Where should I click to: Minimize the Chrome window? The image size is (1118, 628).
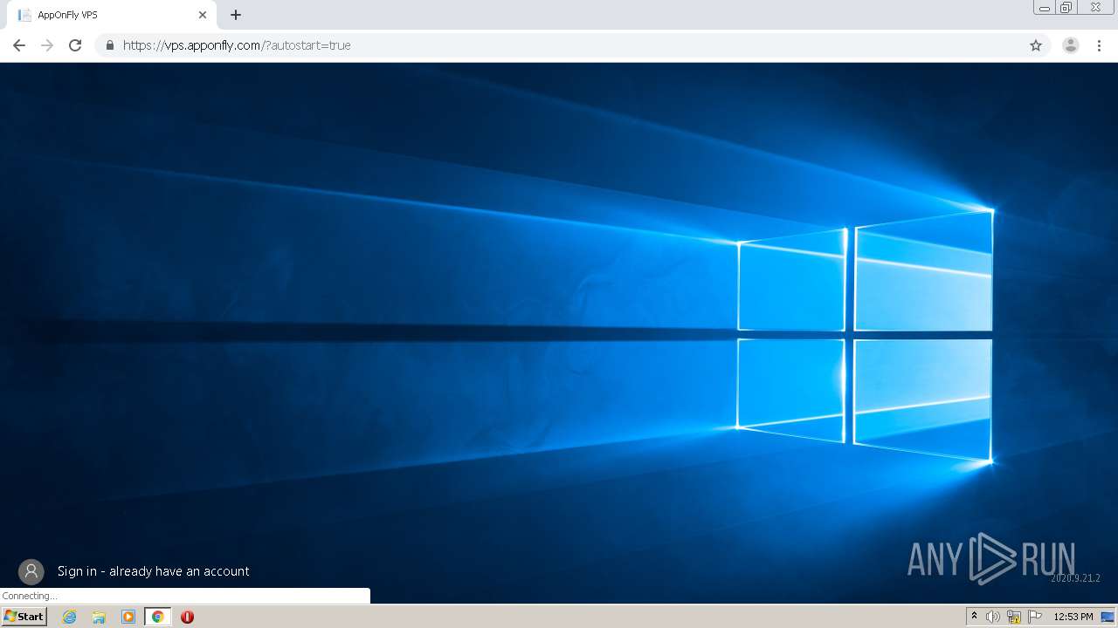[x=1045, y=8]
